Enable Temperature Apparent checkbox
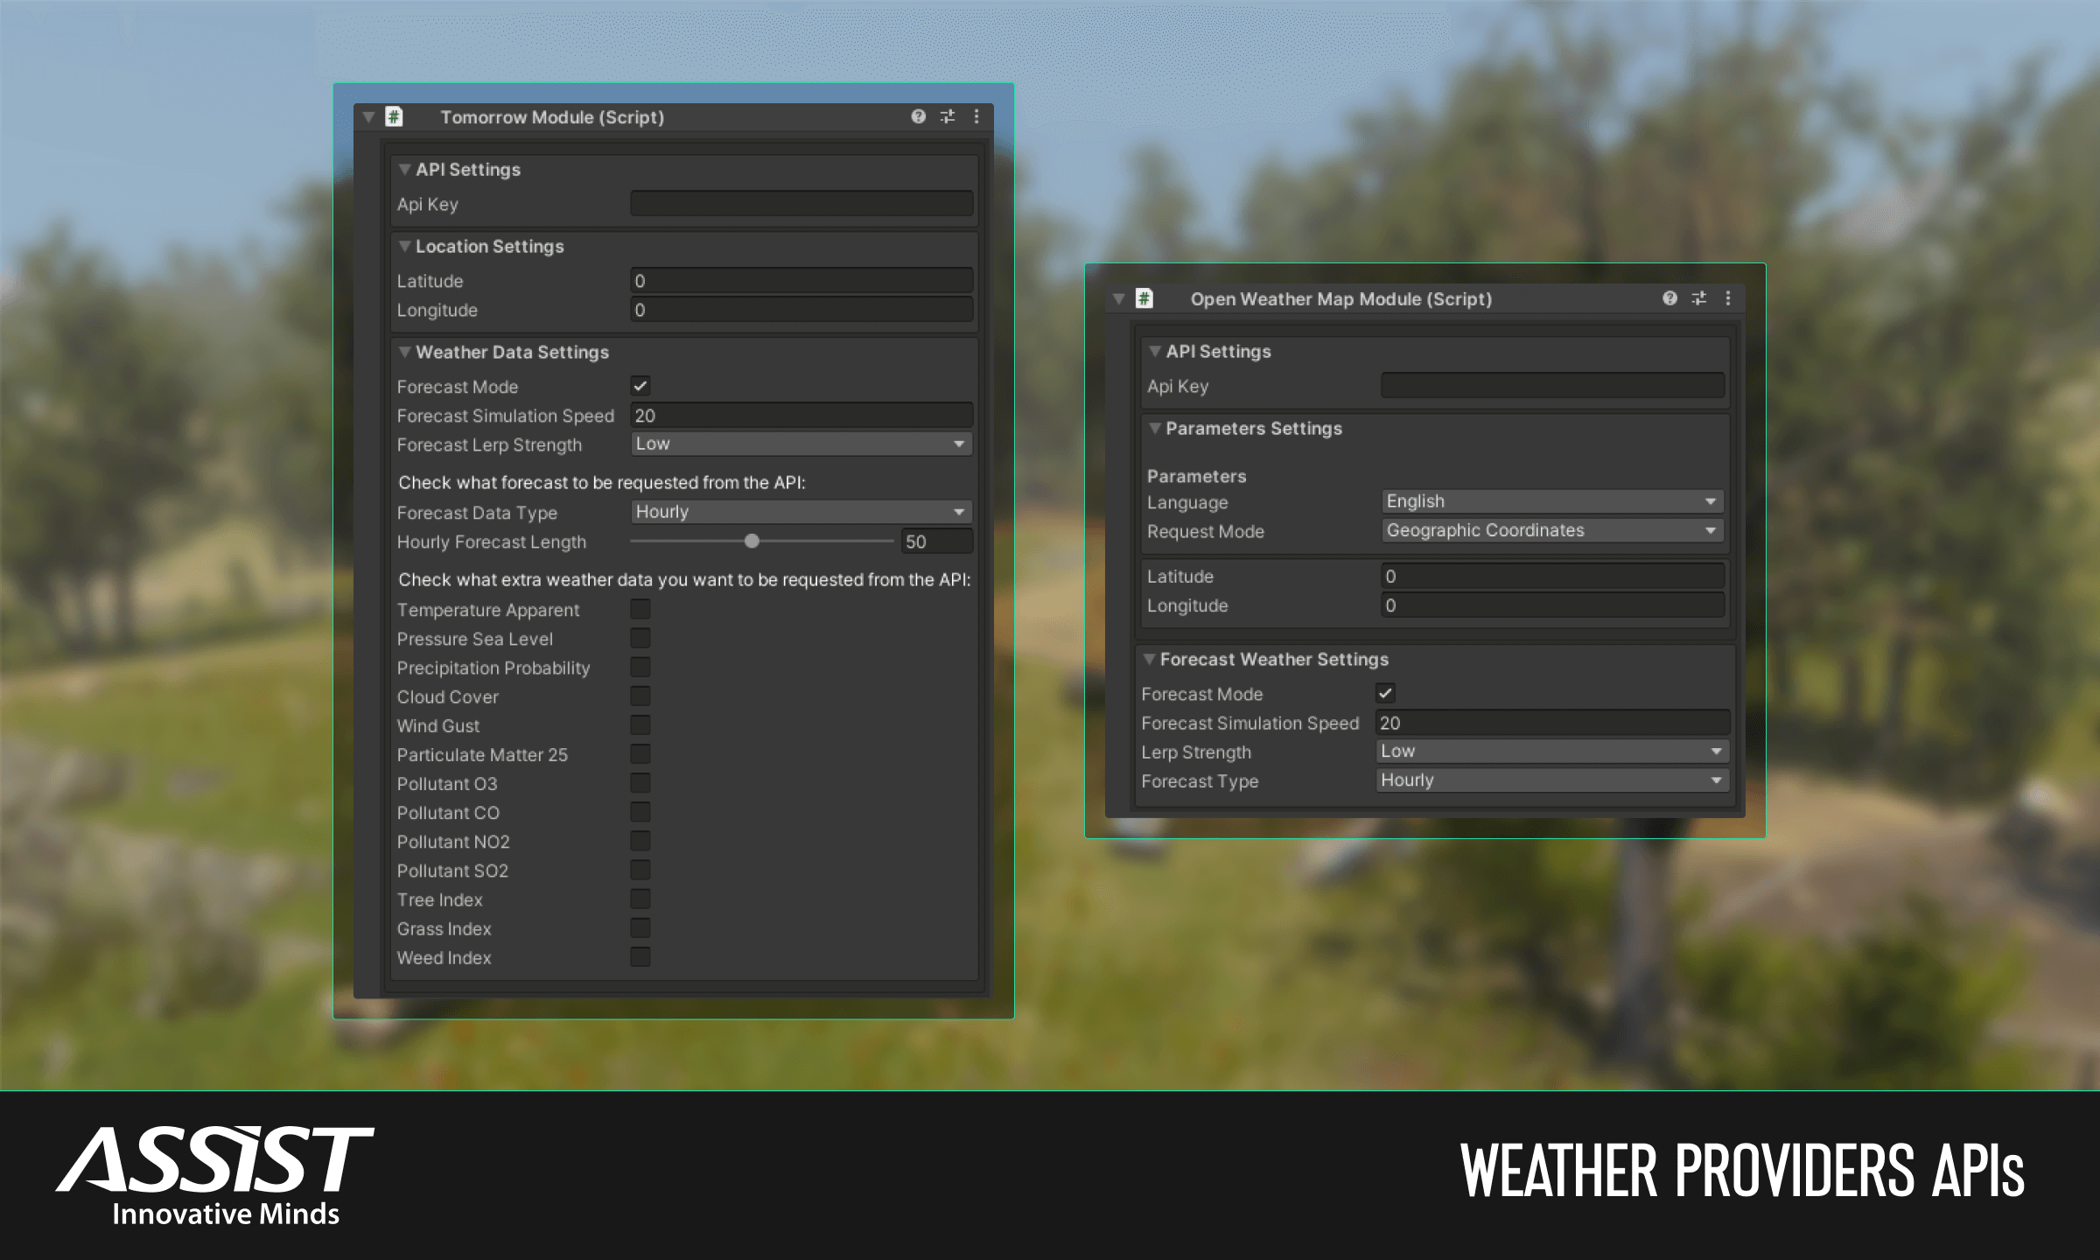The width and height of the screenshot is (2100, 1260). pos(640,609)
